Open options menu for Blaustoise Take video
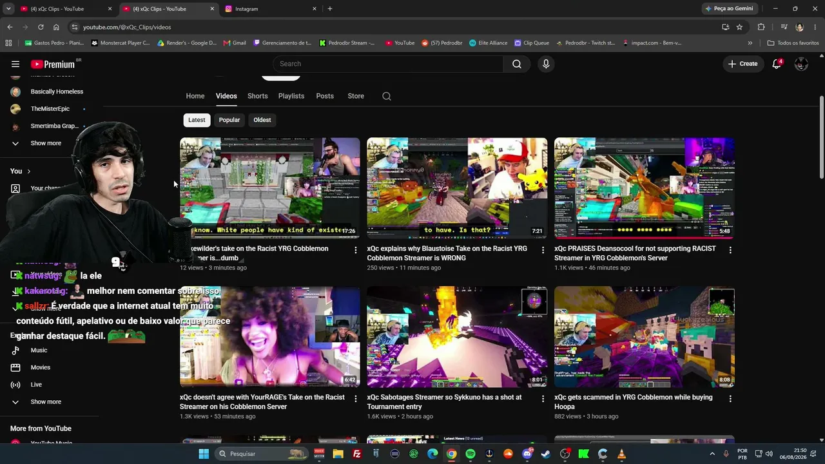Viewport: 825px width, 464px height. point(543,250)
